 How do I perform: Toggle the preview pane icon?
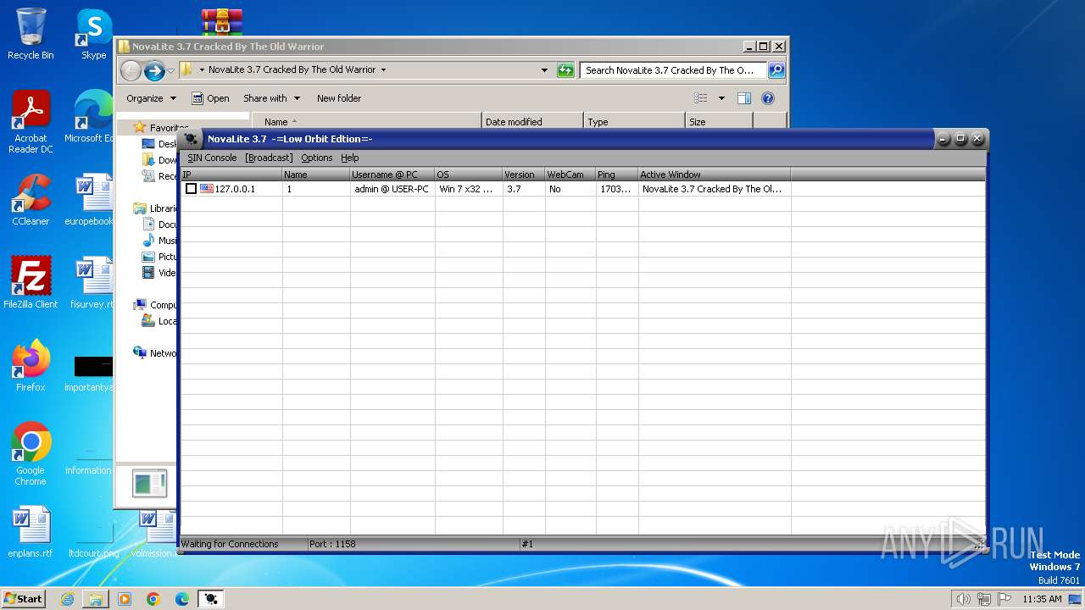[744, 98]
